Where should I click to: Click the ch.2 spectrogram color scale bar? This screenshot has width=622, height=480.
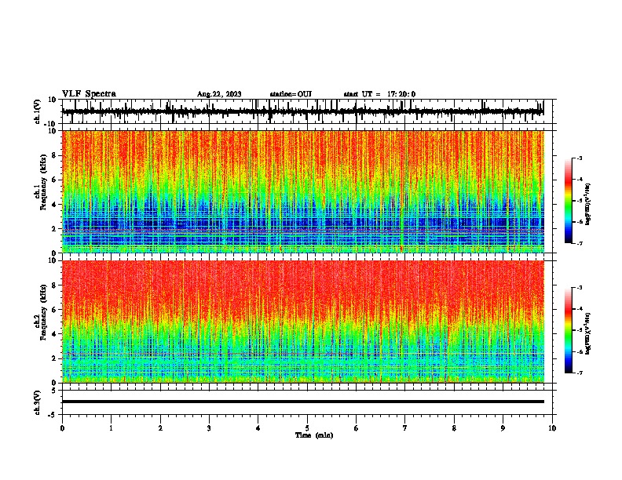[569, 330]
